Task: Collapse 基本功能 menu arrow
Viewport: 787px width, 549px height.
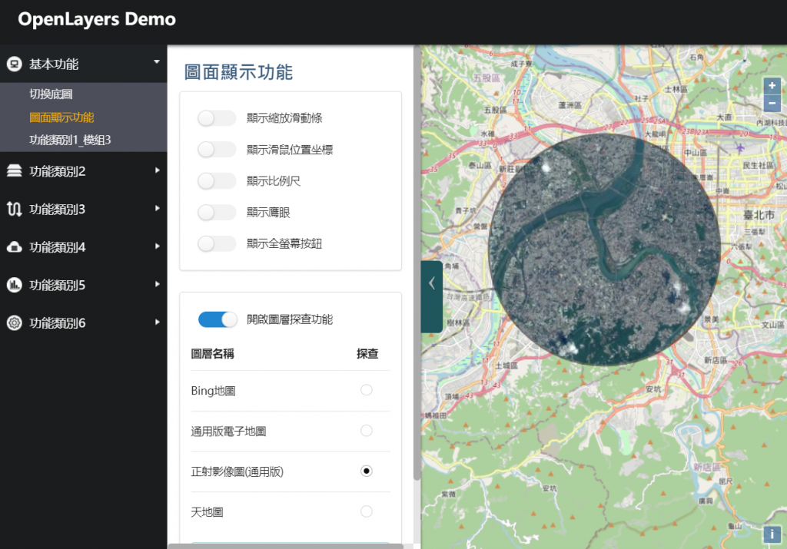Action: pyautogui.click(x=157, y=61)
